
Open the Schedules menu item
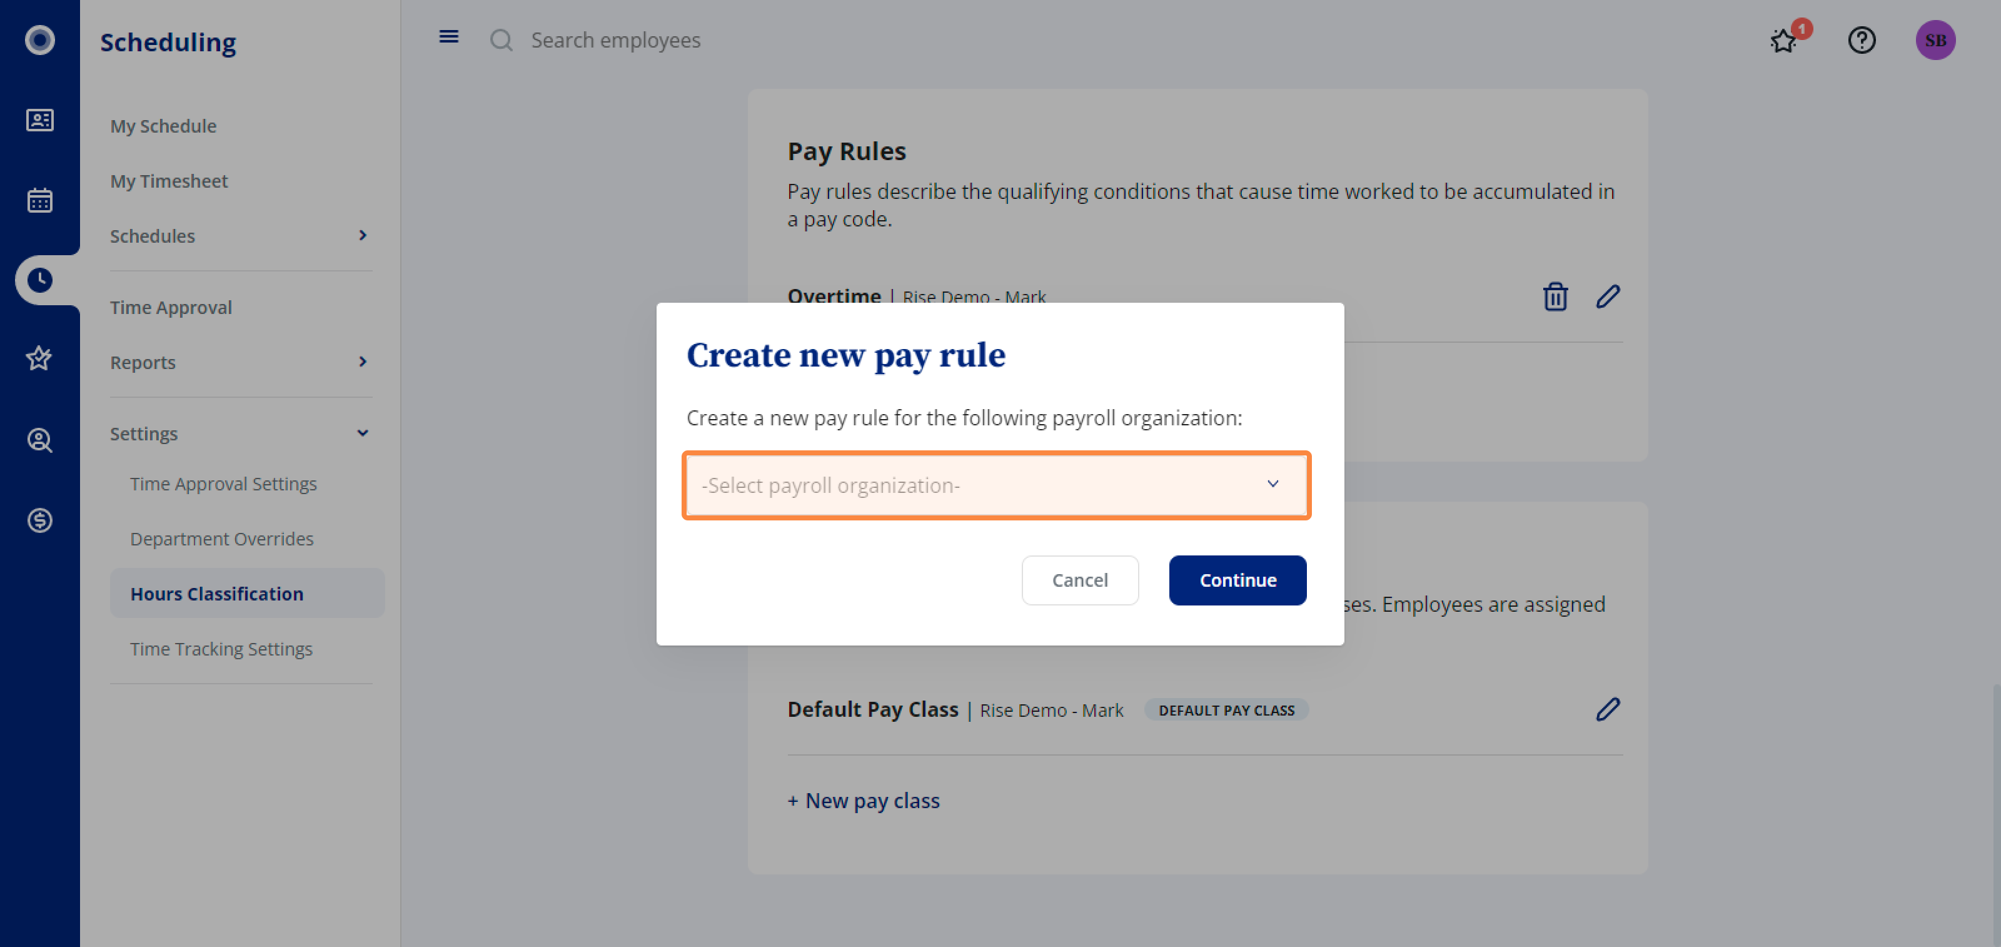[x=152, y=236]
